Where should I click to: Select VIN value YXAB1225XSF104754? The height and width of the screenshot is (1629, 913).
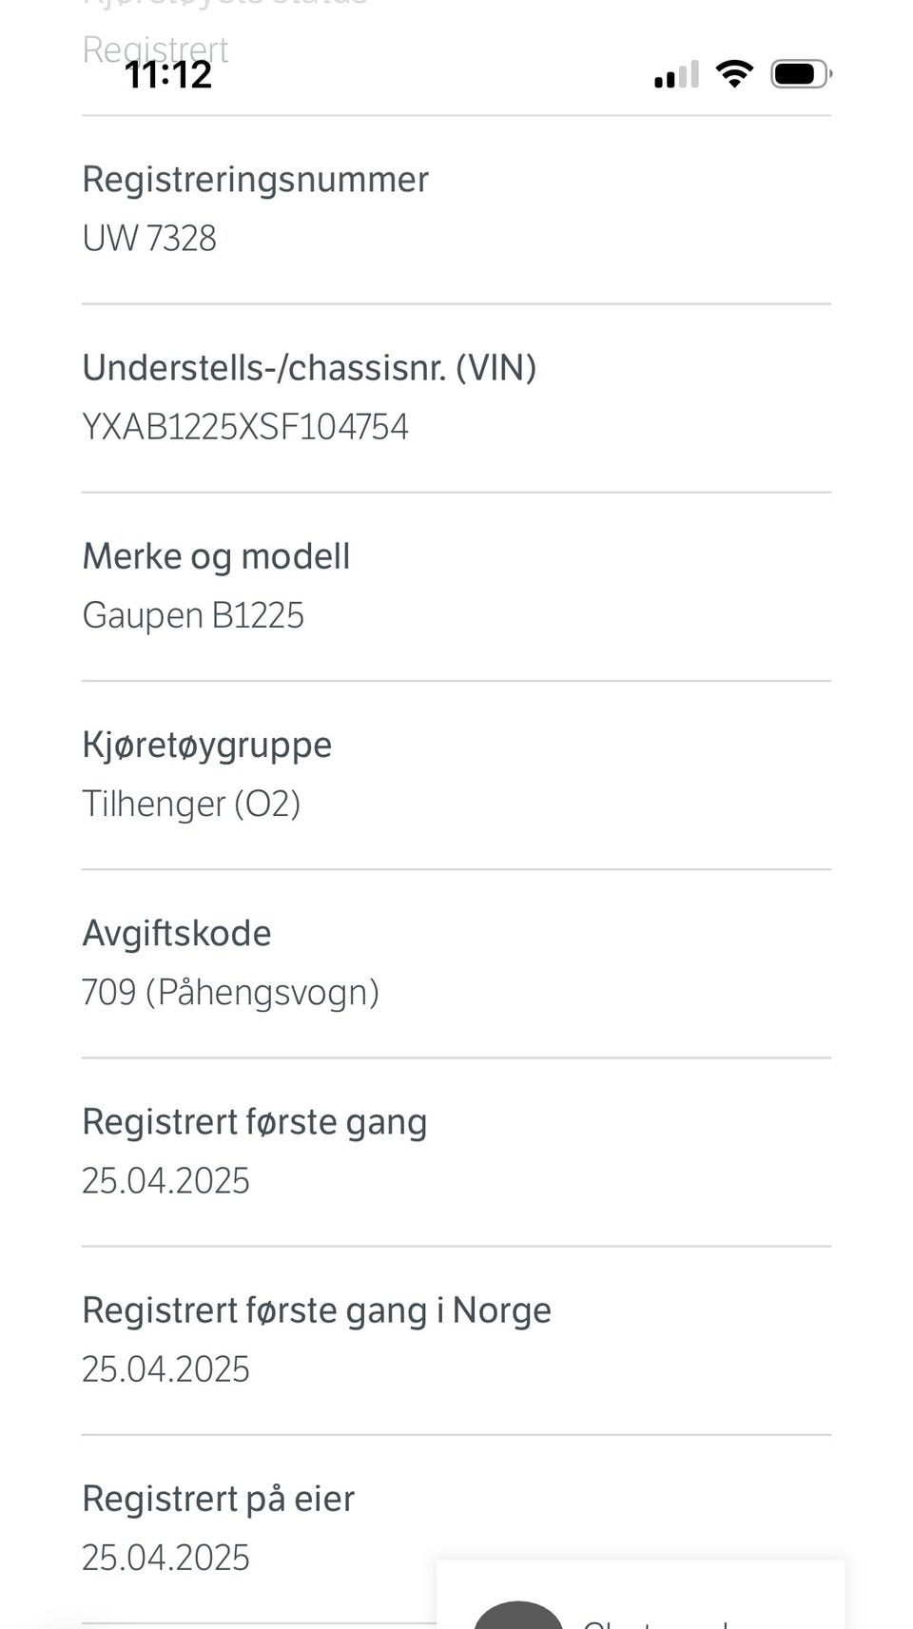tap(245, 427)
